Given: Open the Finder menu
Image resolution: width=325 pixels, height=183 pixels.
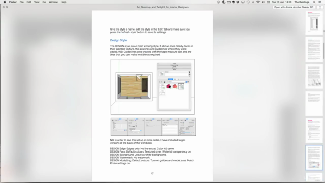Looking at the screenshot, I should [x=13, y=2].
